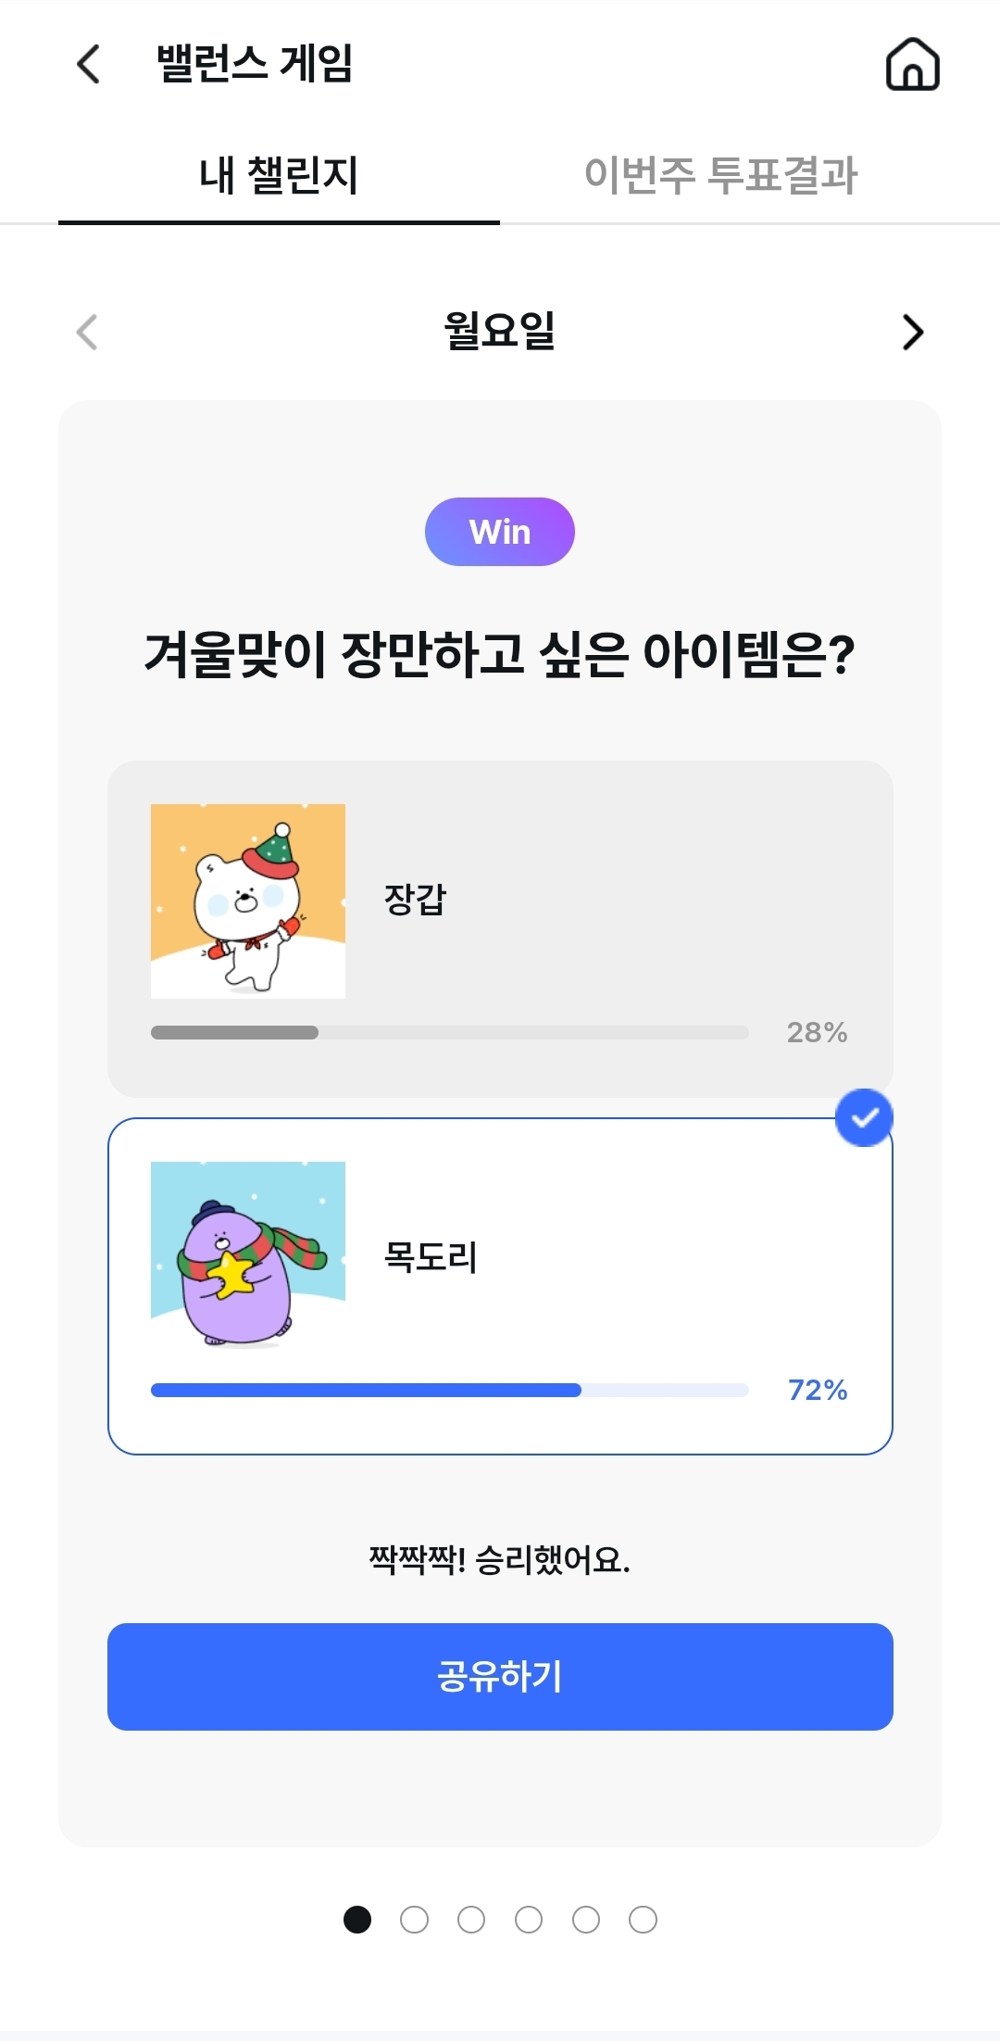Tap the question 겨울맞이 장만하고 싶은 아이템은?
Screen dimensions: 1000x2041
coord(500,655)
